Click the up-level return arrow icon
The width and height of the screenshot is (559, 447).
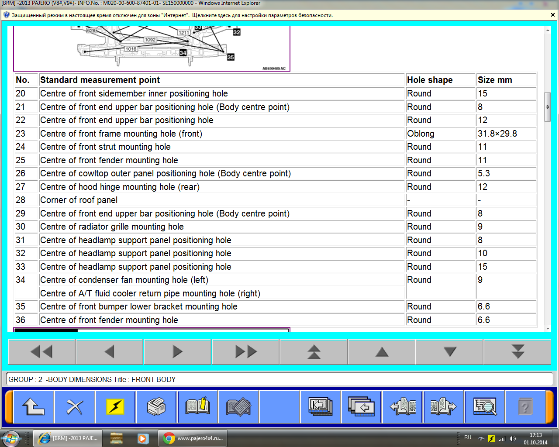tap(34, 407)
